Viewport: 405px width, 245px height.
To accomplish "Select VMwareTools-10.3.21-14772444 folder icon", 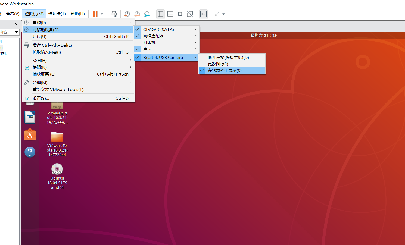I will 57,144.
